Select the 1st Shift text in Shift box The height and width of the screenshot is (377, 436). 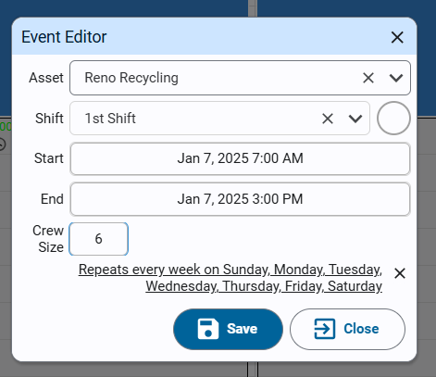click(x=110, y=119)
